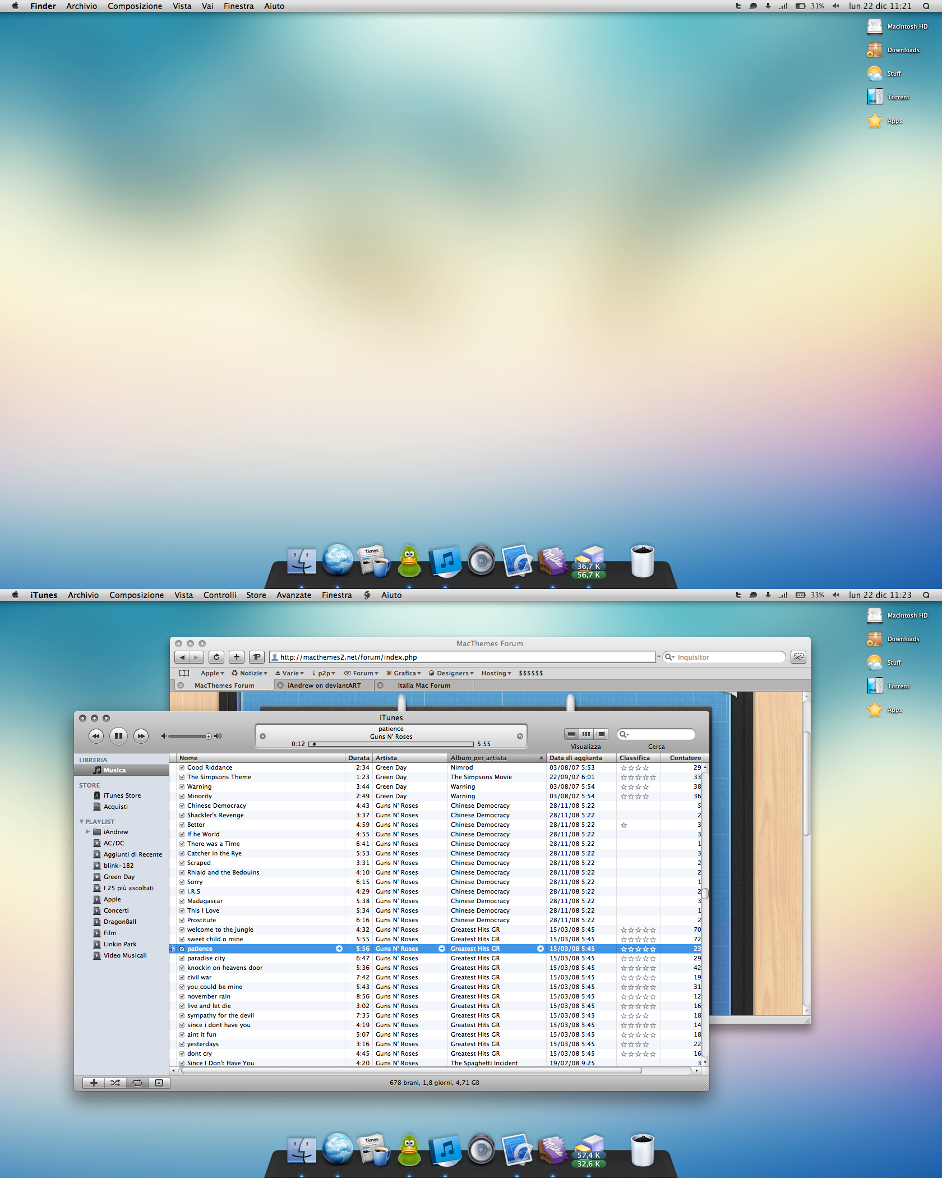Click the song progress bar in iTunes display
Image resolution: width=942 pixels, height=1178 pixels.
pyautogui.click(x=391, y=744)
